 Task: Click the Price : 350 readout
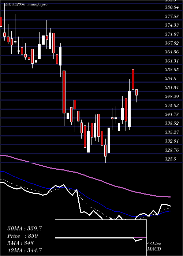(x=23, y=236)
